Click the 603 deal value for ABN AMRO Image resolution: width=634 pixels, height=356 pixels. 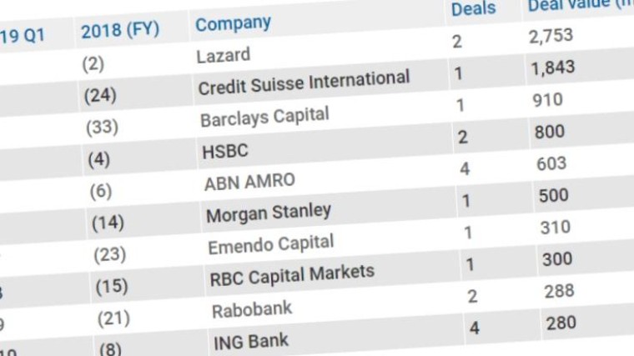[551, 164]
